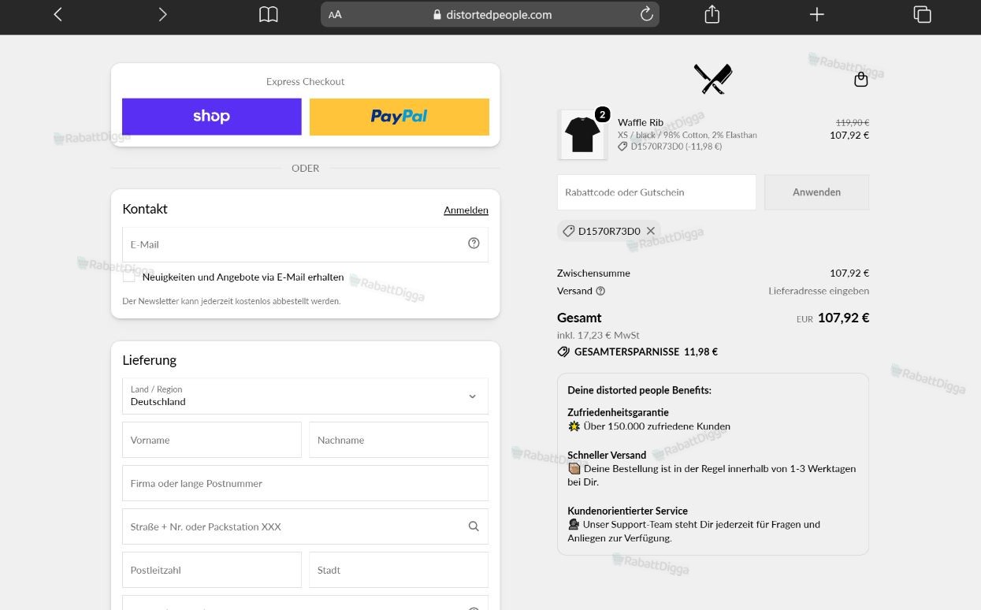Open the E-Mail field help icon

(474, 244)
